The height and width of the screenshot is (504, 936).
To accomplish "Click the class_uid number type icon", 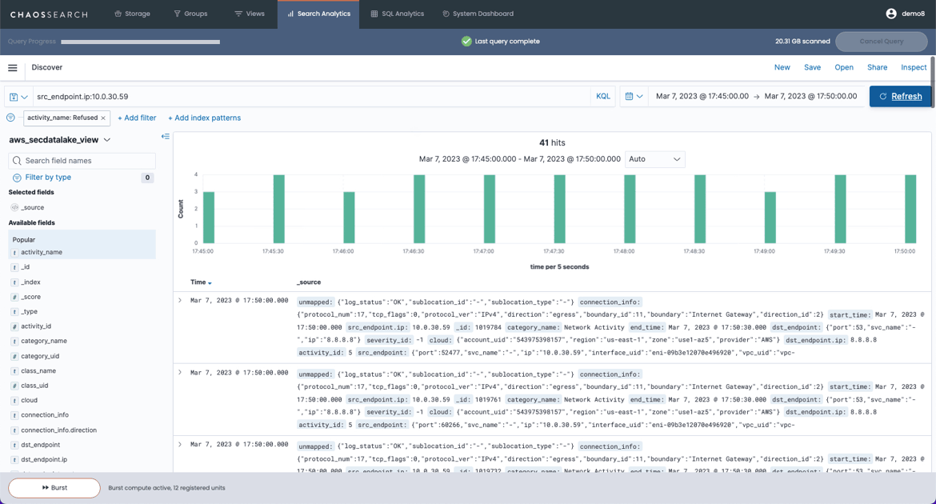I will [14, 385].
